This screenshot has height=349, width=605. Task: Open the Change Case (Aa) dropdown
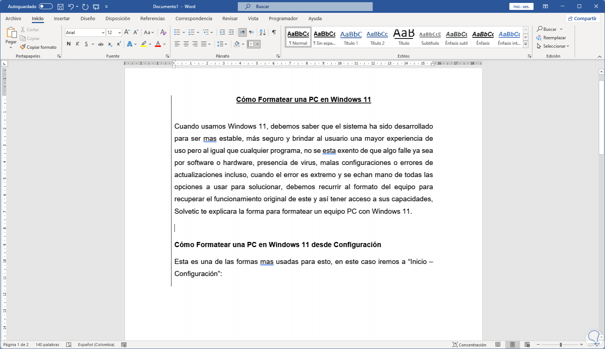coord(149,32)
